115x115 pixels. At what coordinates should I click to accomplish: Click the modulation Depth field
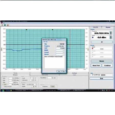point(33,87)
